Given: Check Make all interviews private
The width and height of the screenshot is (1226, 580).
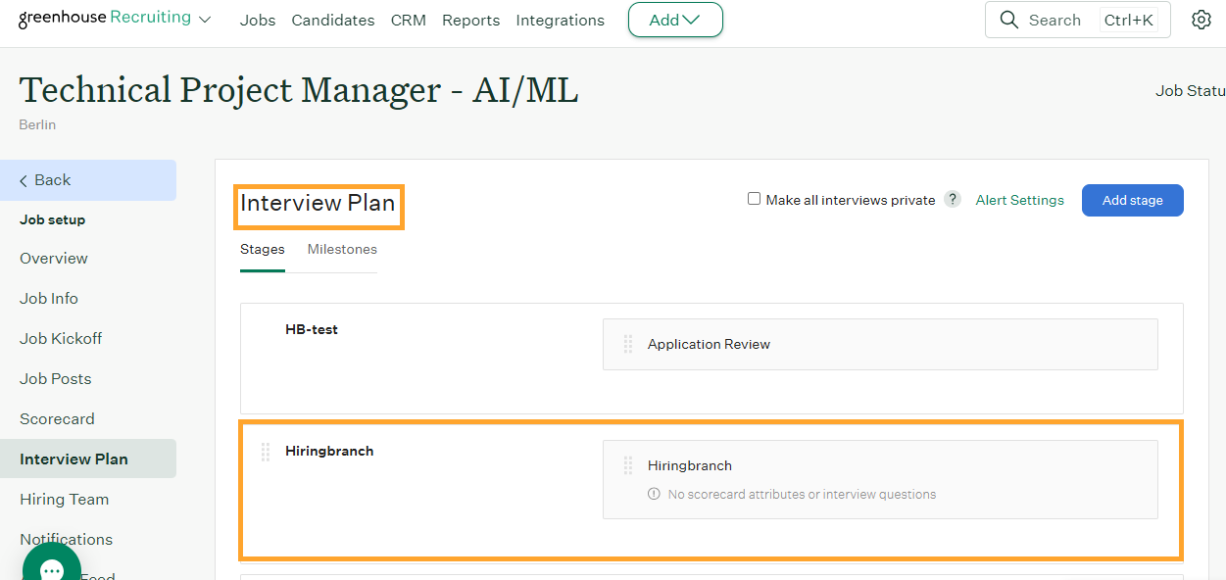Looking at the screenshot, I should click(x=754, y=199).
